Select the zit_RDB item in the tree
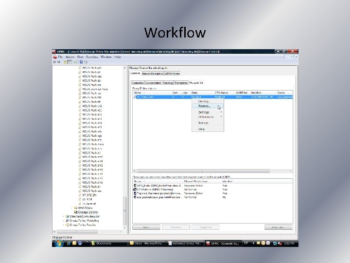The height and width of the screenshot is (263, 350). 87,199
